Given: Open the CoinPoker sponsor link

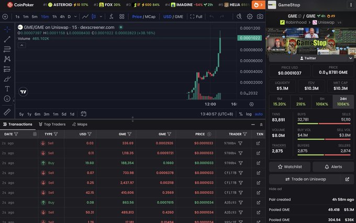Looking at the screenshot, I should 20,5.
